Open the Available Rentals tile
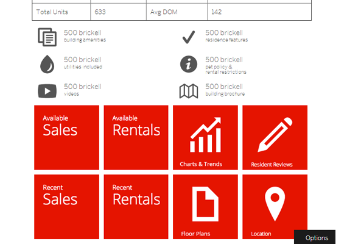347x244 pixels. (136, 137)
